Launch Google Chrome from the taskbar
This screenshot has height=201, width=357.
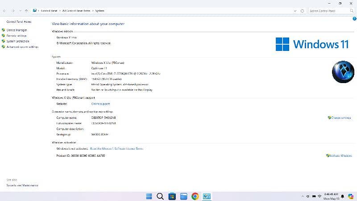coord(195,196)
